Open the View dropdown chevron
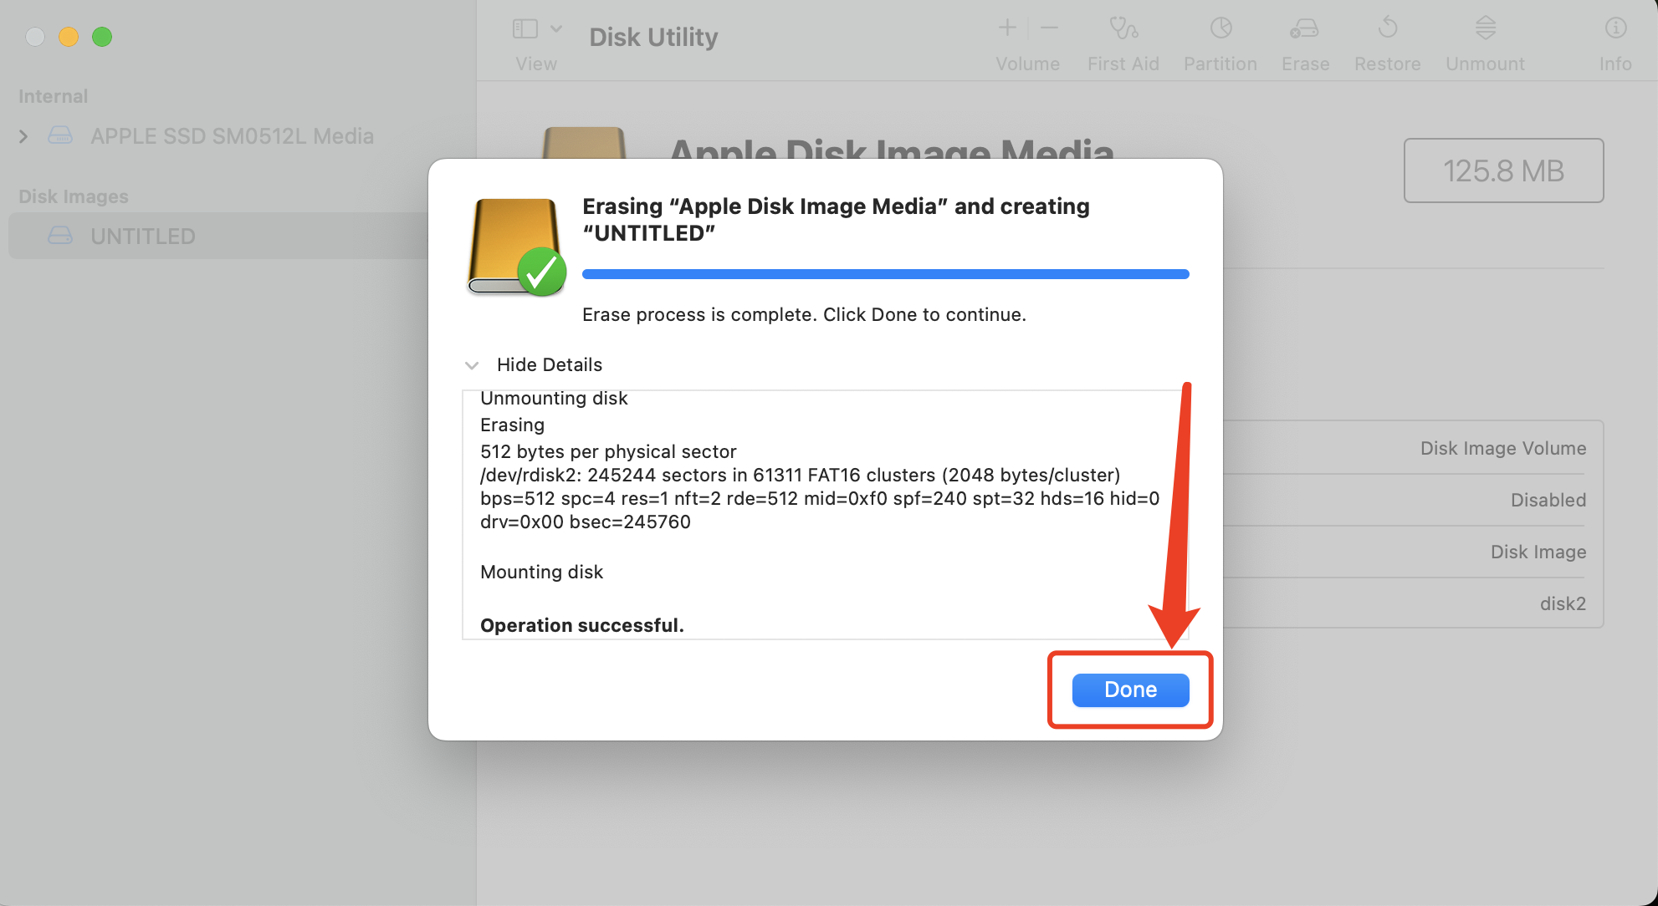Viewport: 1658px width, 906px height. [x=556, y=29]
